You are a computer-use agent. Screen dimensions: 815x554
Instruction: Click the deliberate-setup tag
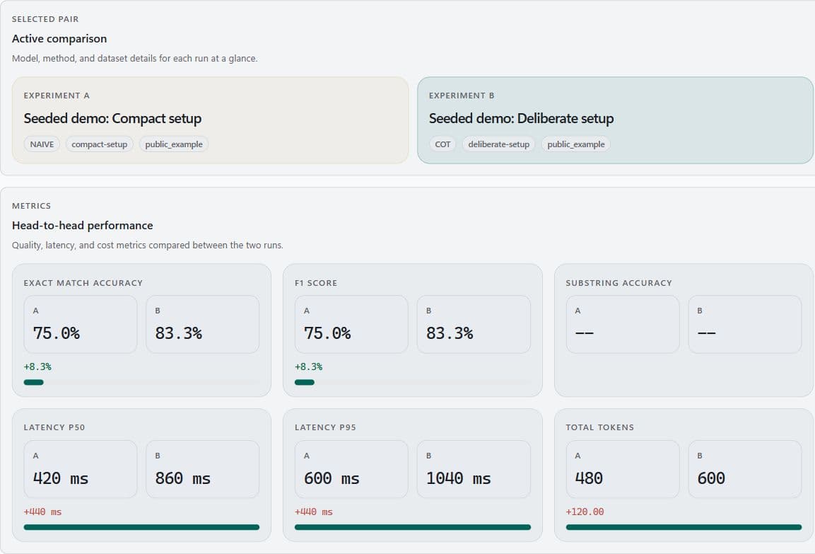click(498, 144)
